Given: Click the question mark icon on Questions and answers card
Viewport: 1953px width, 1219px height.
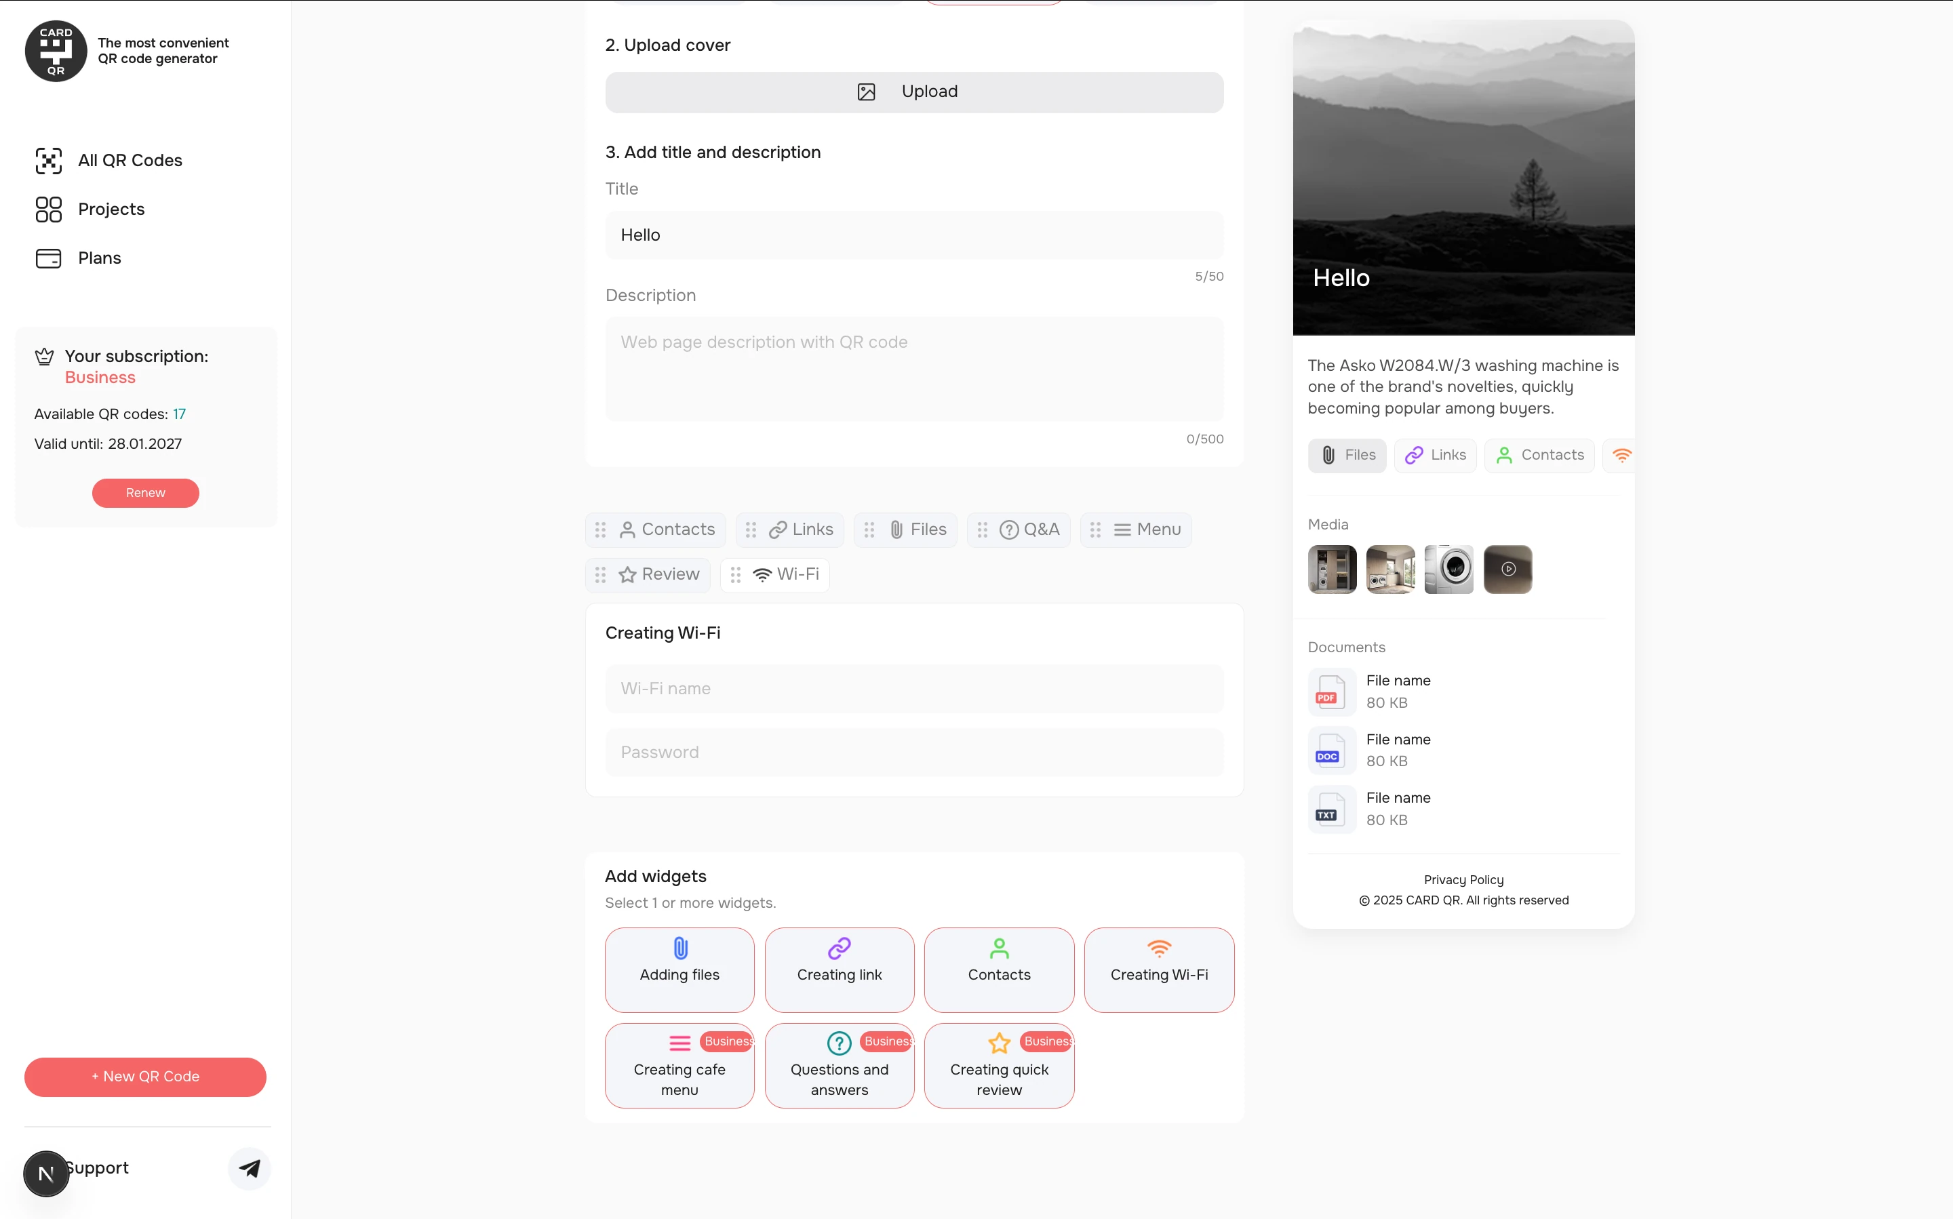Looking at the screenshot, I should coord(839,1043).
